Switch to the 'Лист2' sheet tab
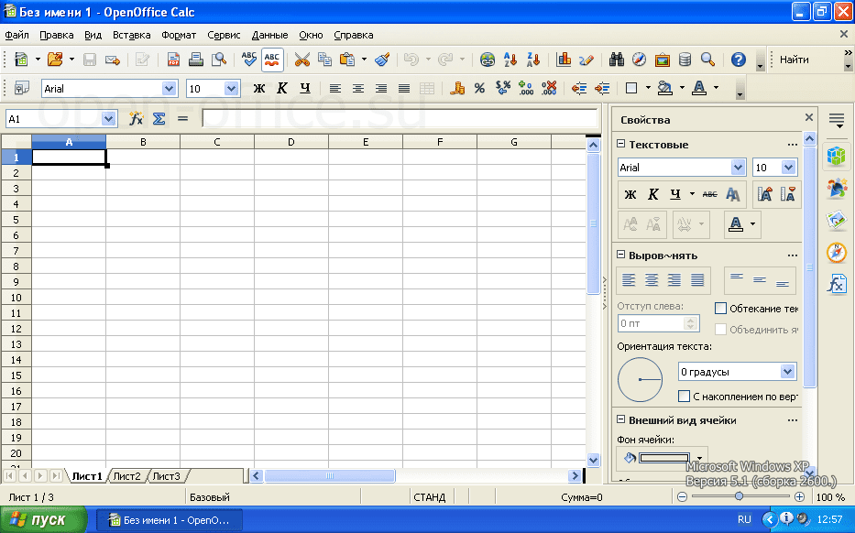This screenshot has height=533, width=855. click(x=126, y=476)
